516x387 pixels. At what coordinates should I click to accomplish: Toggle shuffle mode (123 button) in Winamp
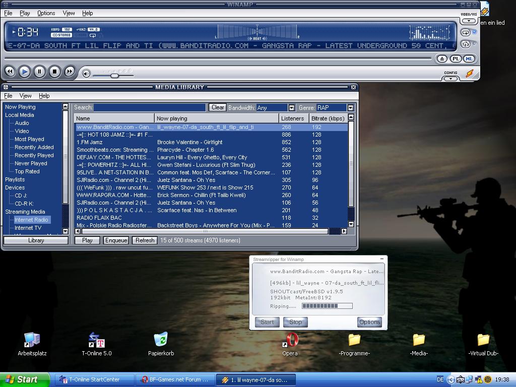point(466,44)
